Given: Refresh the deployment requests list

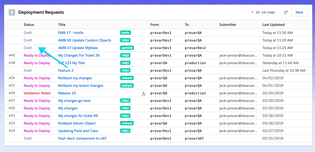Looking at the screenshot, I should point(286,12).
